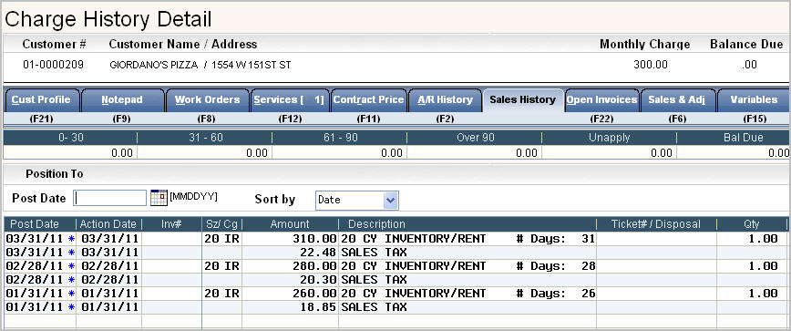Screen dimensions: 791x331
Task: Open the Contract Price tab
Action: pos(368,100)
